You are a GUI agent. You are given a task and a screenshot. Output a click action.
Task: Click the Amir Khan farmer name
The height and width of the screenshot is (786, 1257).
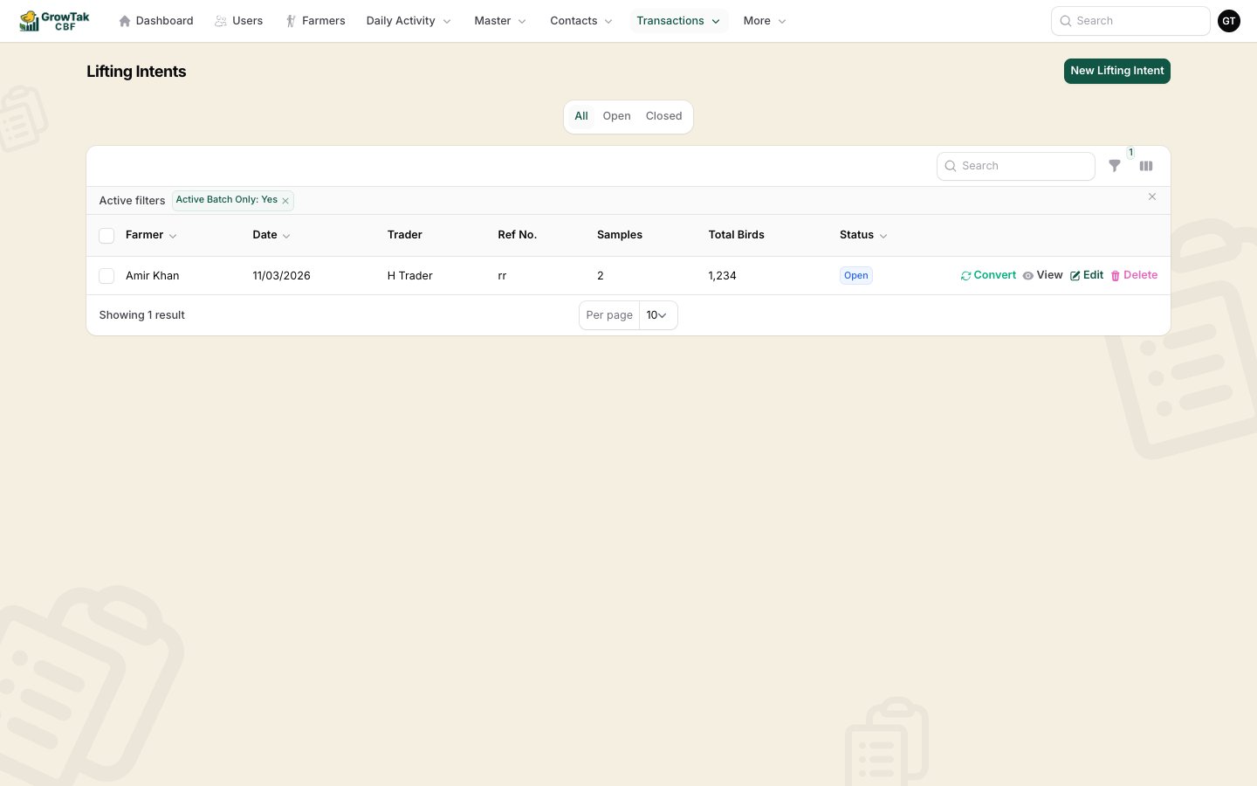click(153, 276)
